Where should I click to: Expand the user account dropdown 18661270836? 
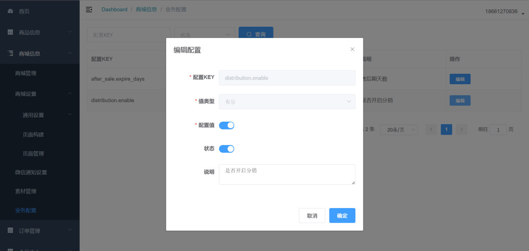pos(504,12)
